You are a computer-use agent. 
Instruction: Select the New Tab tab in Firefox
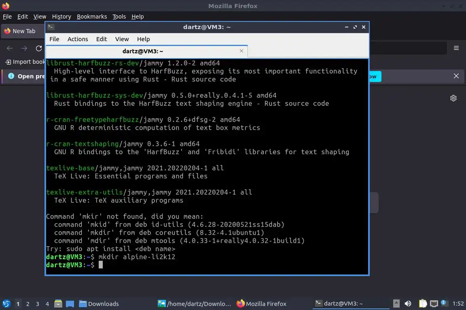coord(23,31)
